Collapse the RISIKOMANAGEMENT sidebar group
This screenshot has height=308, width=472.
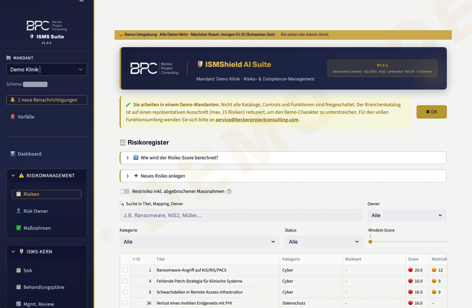(47, 176)
